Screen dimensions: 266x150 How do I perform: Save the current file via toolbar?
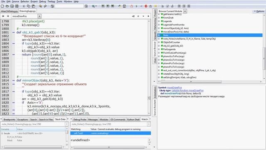pos(12,6)
